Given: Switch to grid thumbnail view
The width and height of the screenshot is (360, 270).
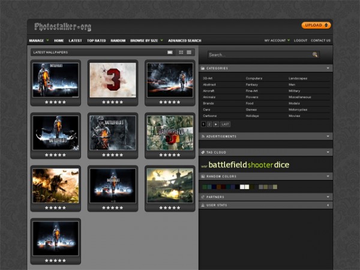Looking at the screenshot, I should tap(181, 52).
